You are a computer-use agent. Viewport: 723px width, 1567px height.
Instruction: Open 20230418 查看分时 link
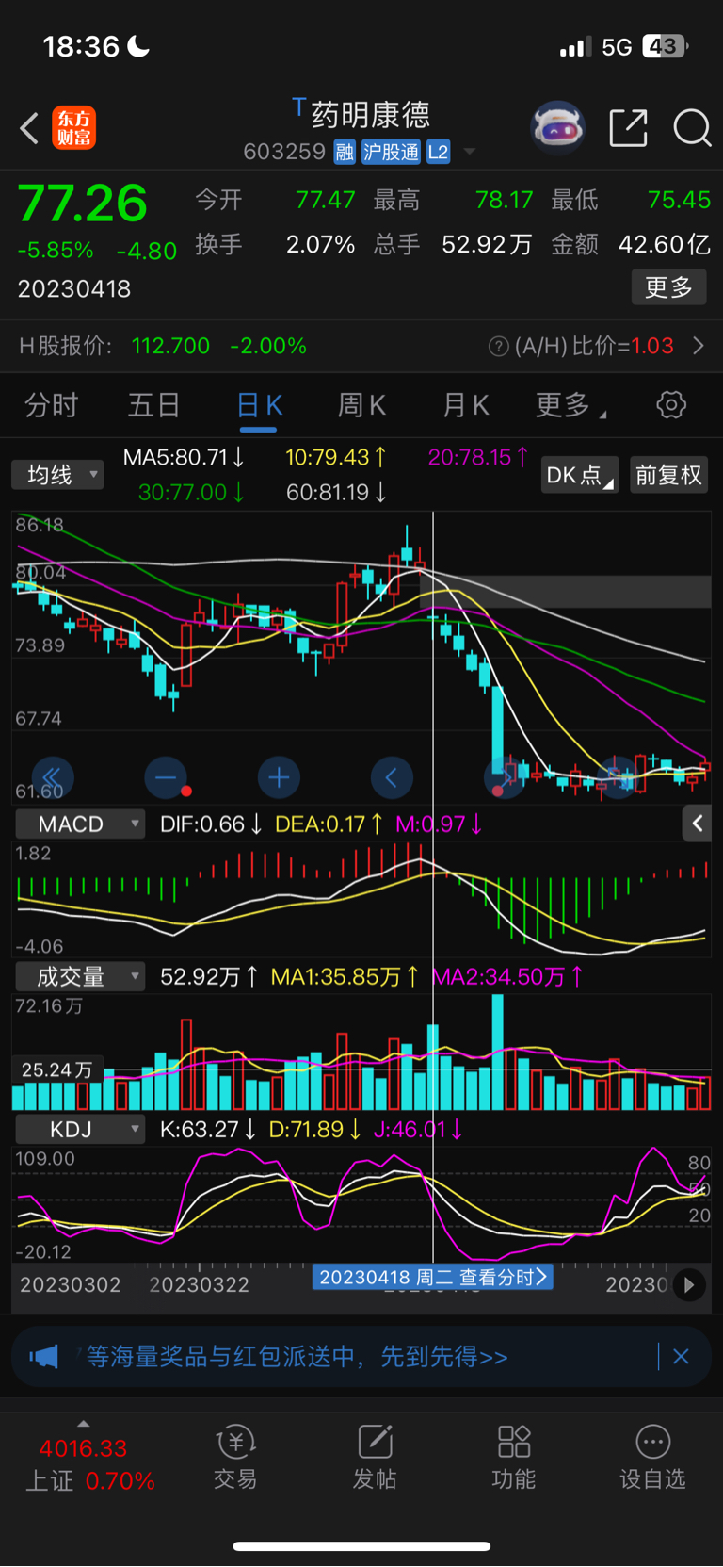pyautogui.click(x=433, y=1278)
